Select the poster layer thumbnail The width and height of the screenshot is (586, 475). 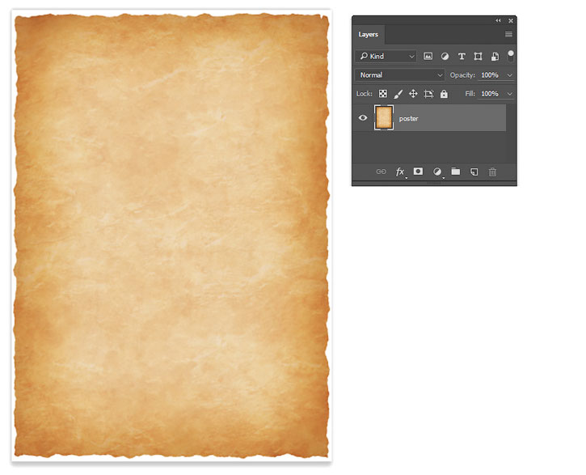tap(384, 117)
